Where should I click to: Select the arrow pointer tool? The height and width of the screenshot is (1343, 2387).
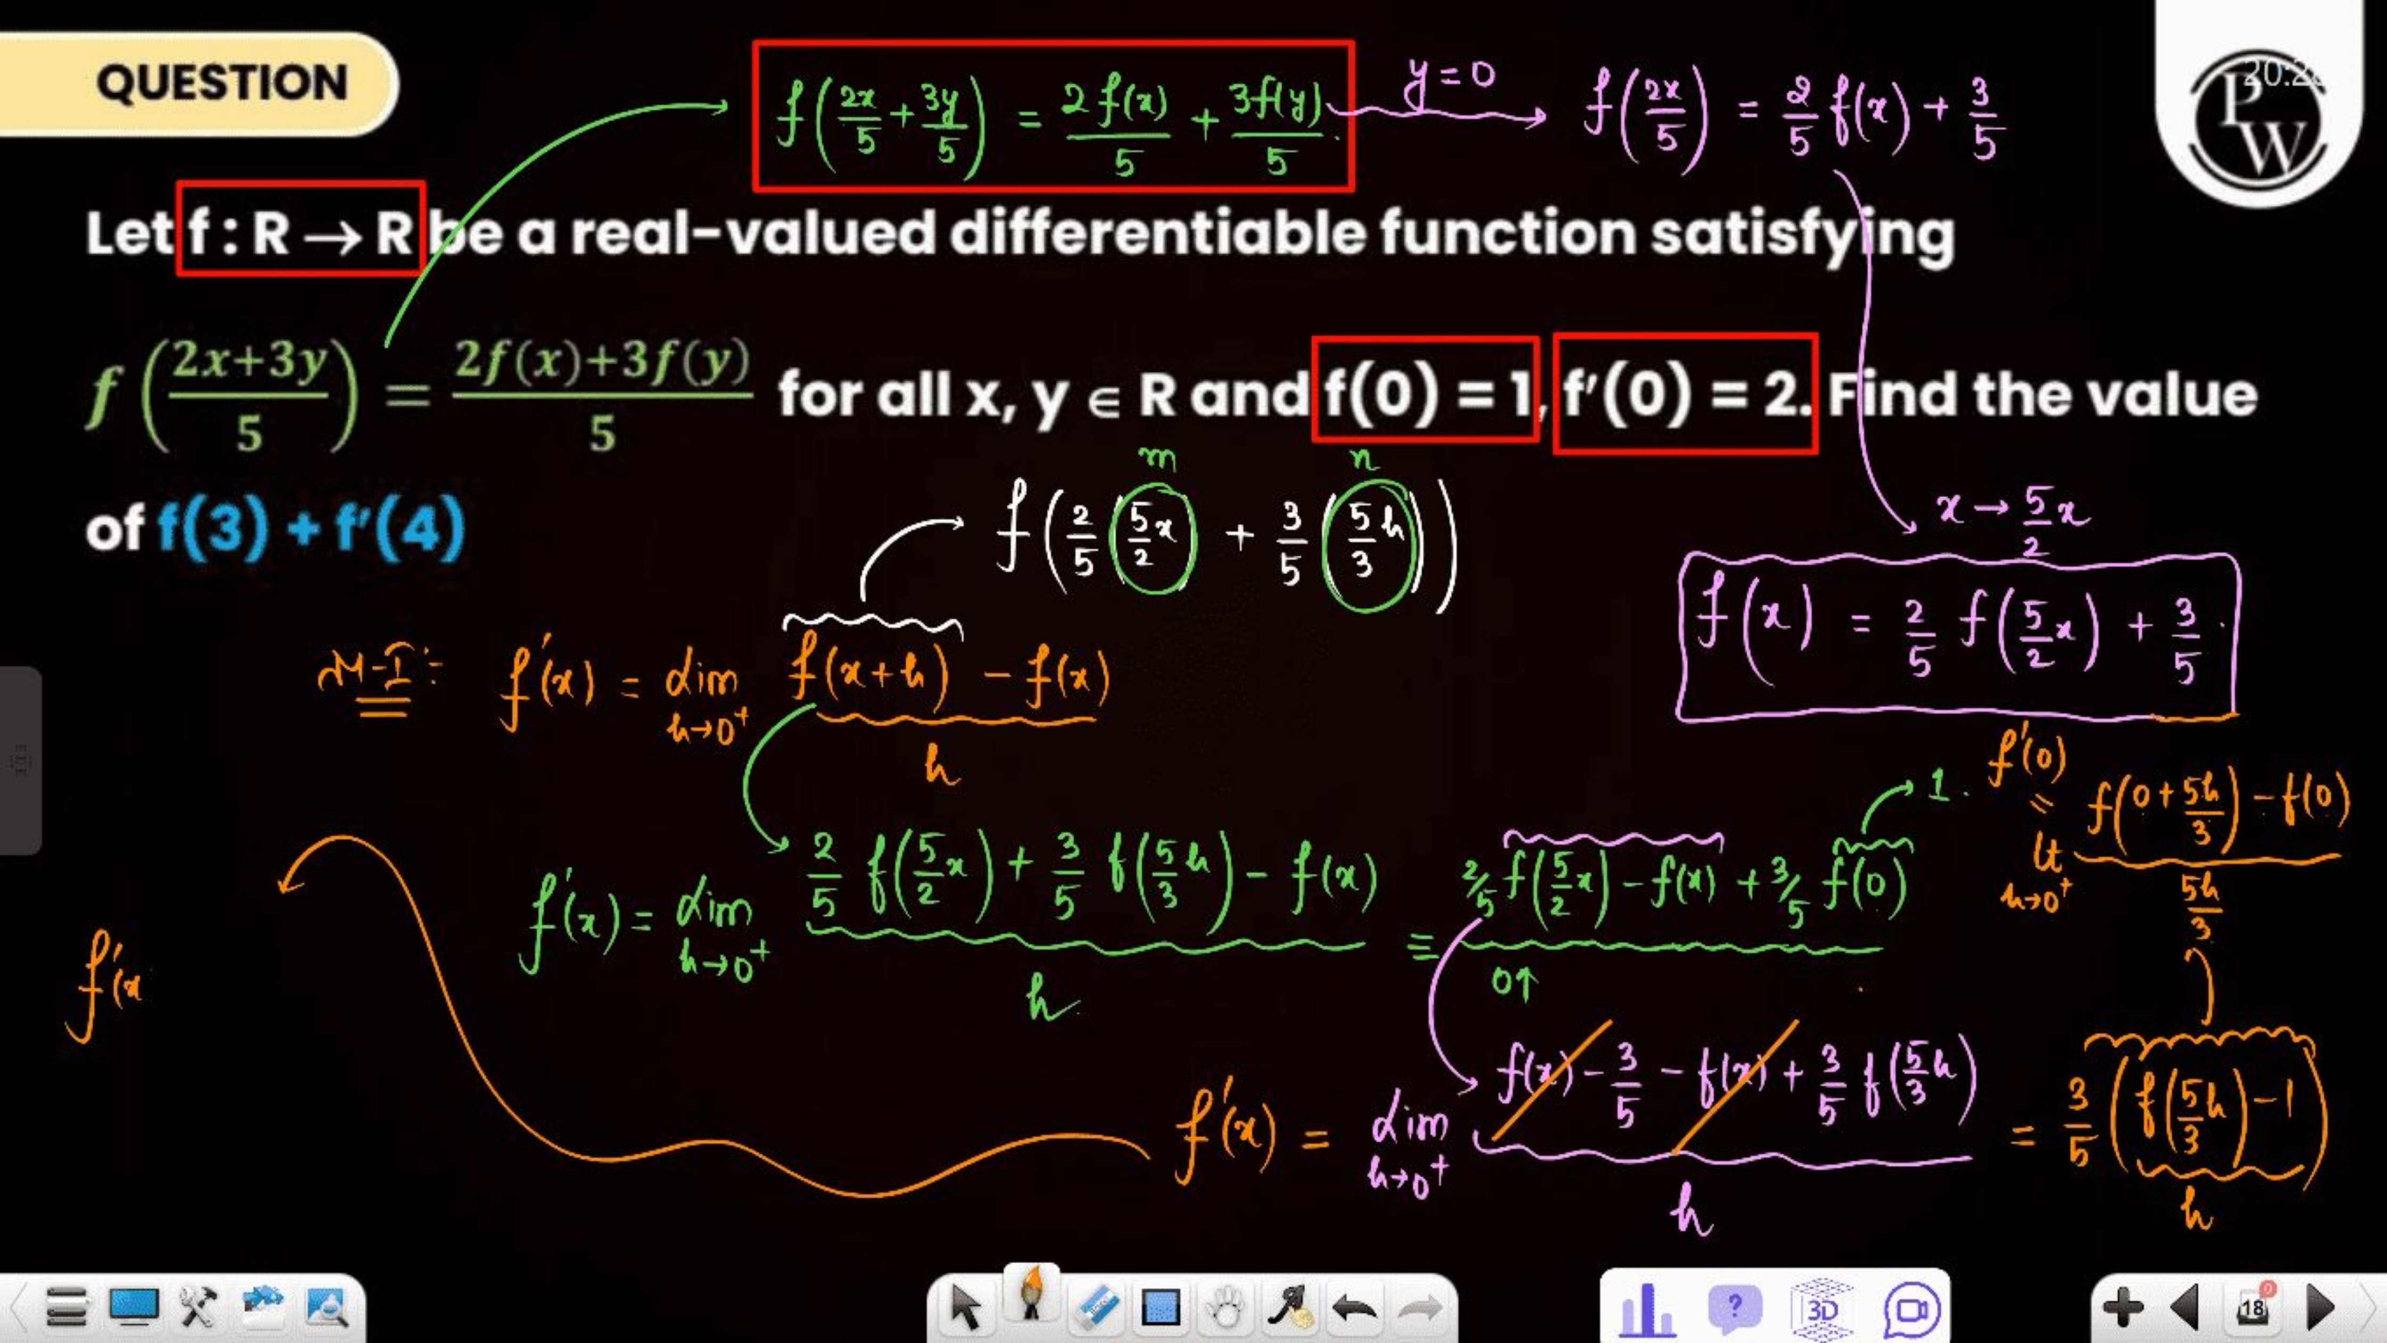pyautogui.click(x=966, y=1309)
